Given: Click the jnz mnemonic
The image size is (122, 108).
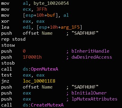Looking at the screenshot, I should (x=5, y=81).
